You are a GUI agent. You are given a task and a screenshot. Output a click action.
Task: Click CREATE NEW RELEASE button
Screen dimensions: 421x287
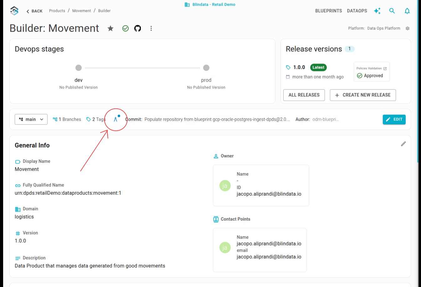[363, 95]
